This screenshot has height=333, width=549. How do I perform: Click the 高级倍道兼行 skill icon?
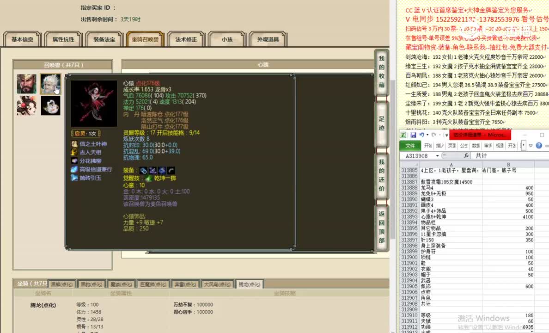coord(74,169)
